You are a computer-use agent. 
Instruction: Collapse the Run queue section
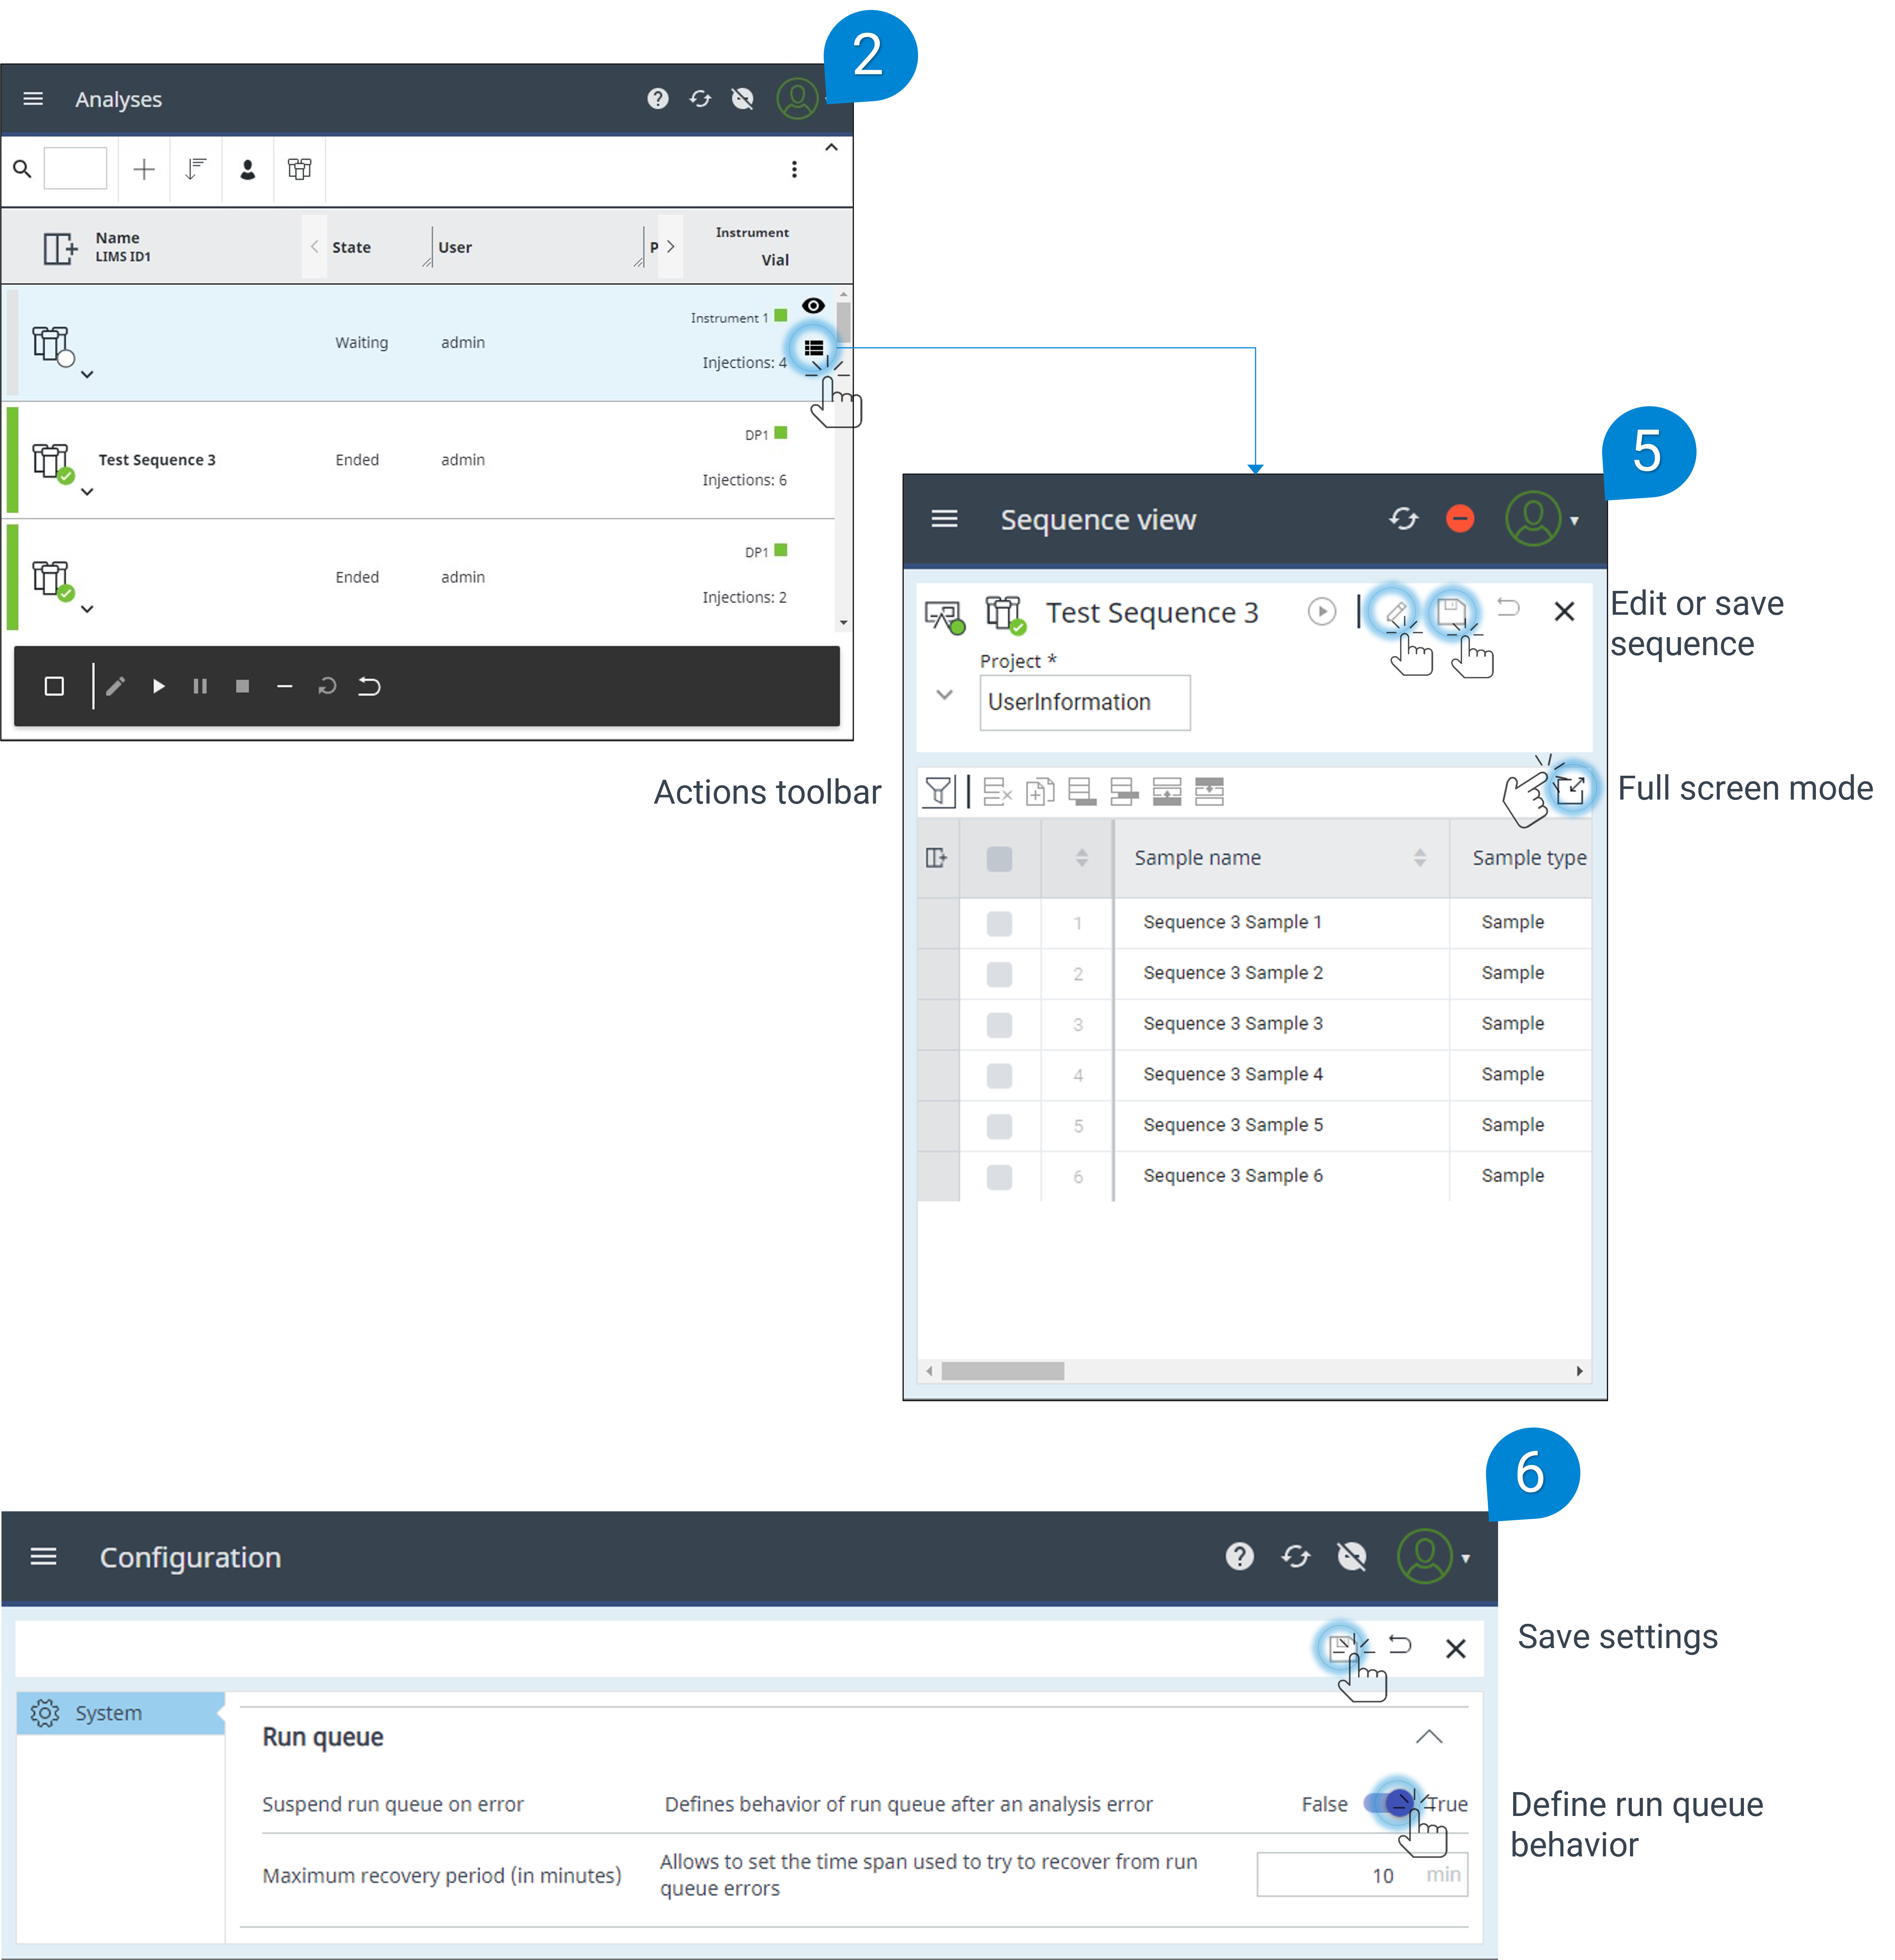coord(1429,1737)
